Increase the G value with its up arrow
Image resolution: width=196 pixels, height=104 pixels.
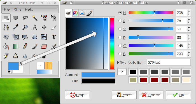(189, 44)
